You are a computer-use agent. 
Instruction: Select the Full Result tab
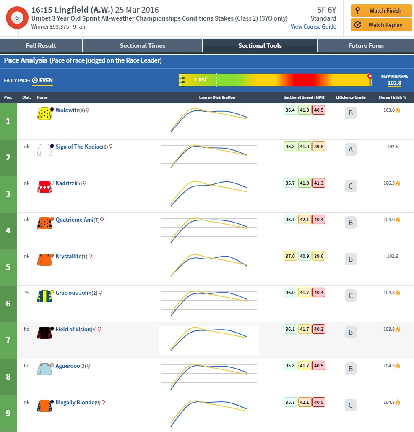[41, 46]
